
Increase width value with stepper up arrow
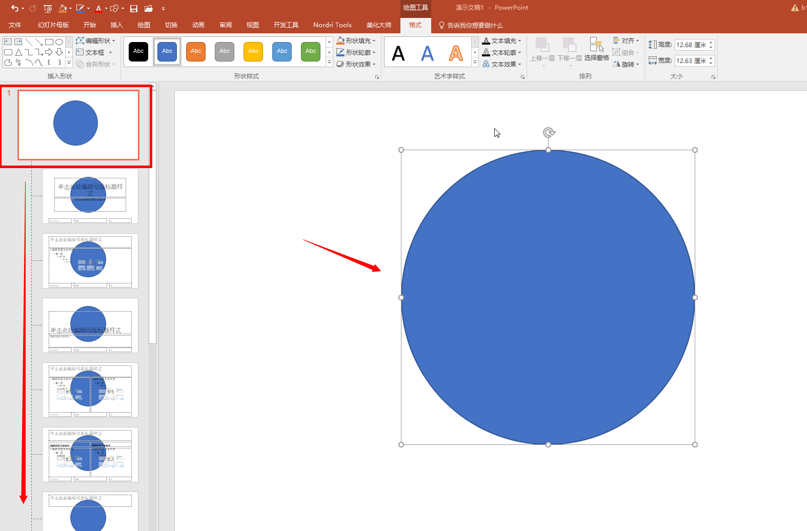711,58
